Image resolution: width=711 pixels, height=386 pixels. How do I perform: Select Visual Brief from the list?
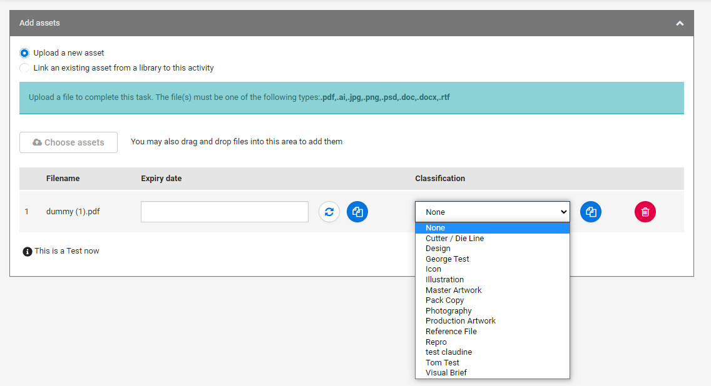[x=446, y=373]
